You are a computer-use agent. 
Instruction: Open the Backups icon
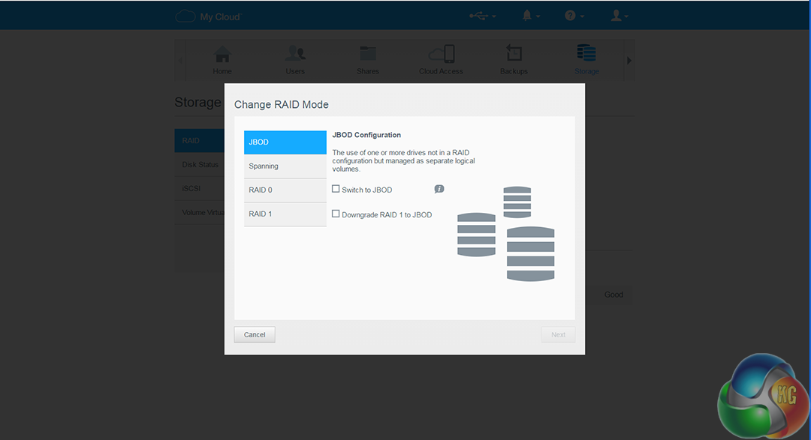pos(514,54)
